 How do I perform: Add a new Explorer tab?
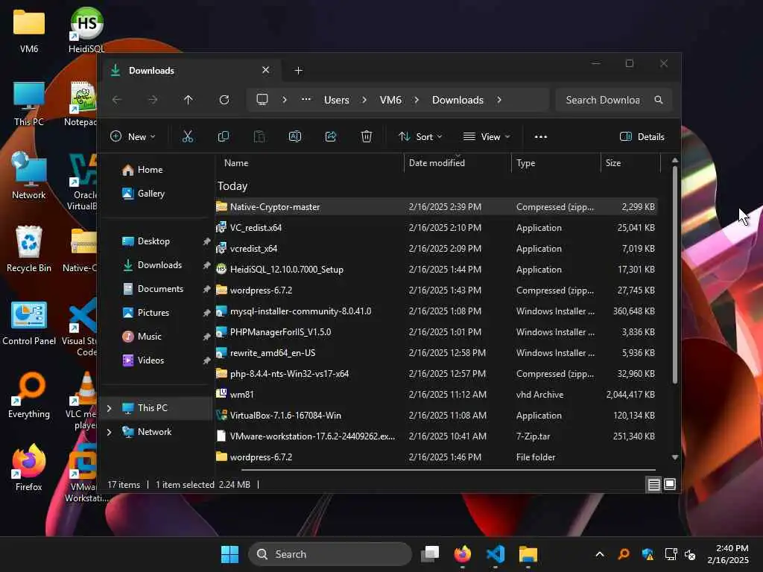[x=298, y=71]
